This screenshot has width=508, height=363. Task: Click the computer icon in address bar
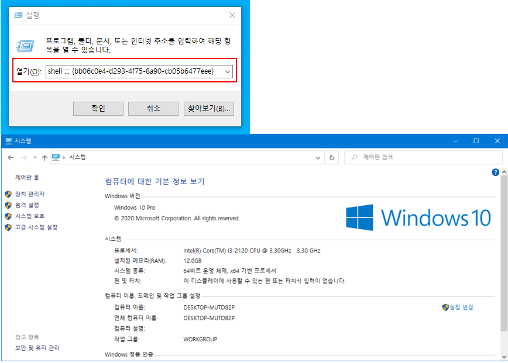point(56,157)
